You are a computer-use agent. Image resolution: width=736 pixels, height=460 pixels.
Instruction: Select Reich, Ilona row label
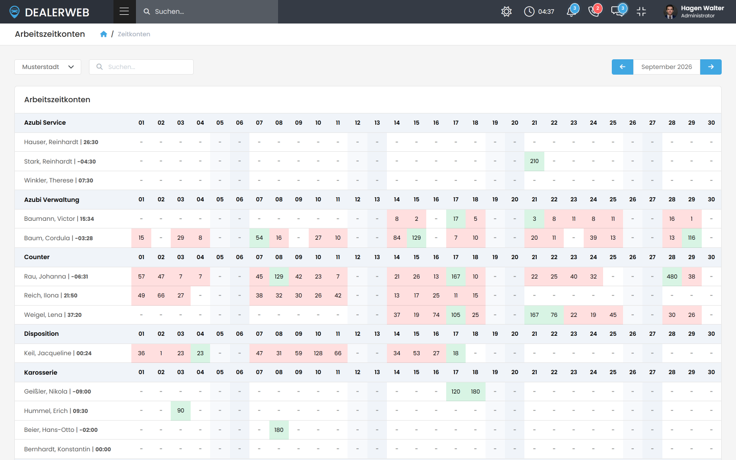pyautogui.click(x=51, y=295)
